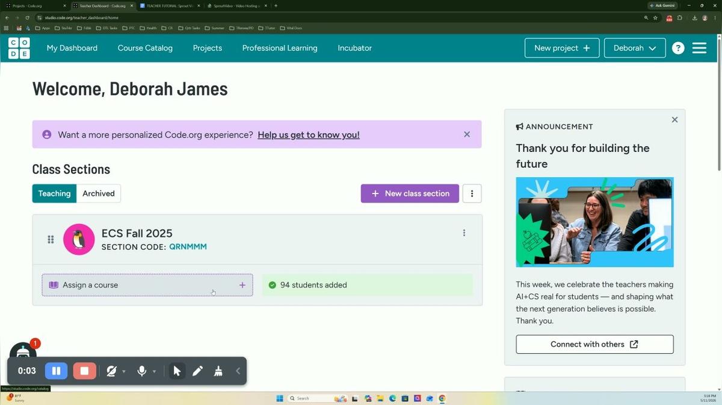Grab the drag handle of ECS Fall 2025
Viewport: 722px width, 405px height.
click(x=51, y=239)
